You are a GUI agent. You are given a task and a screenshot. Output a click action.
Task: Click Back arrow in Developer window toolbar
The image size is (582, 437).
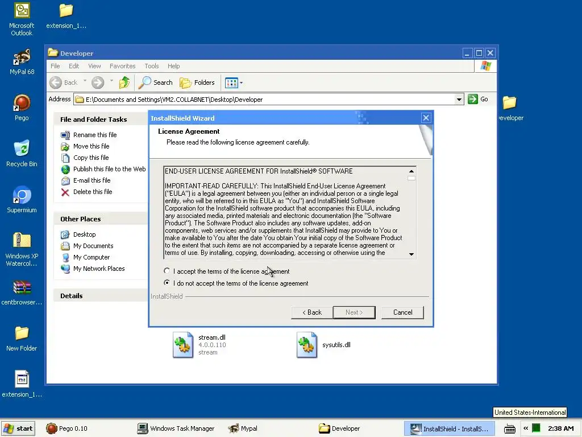[64, 83]
